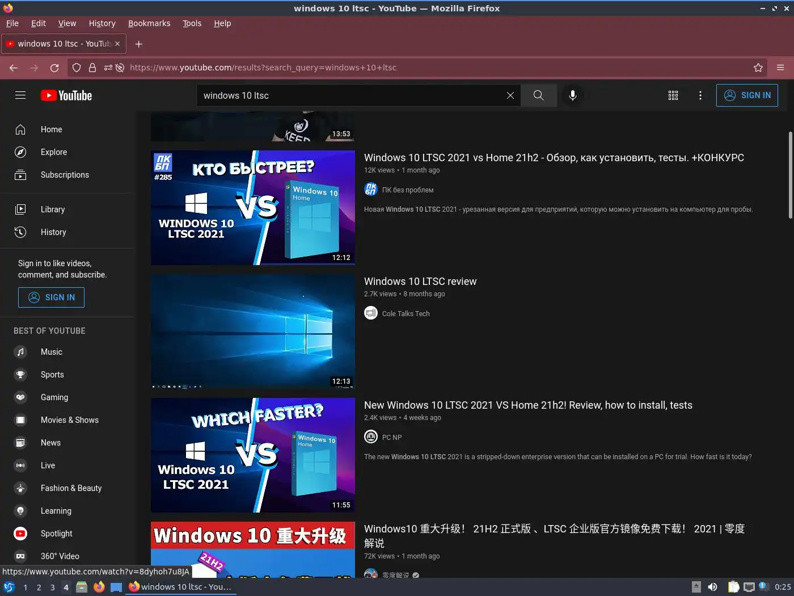Open Spotlight category
Viewport: 794px width, 596px height.
tap(67, 534)
